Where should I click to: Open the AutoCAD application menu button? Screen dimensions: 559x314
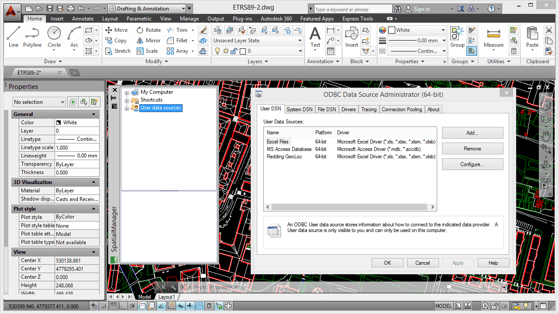click(x=13, y=12)
